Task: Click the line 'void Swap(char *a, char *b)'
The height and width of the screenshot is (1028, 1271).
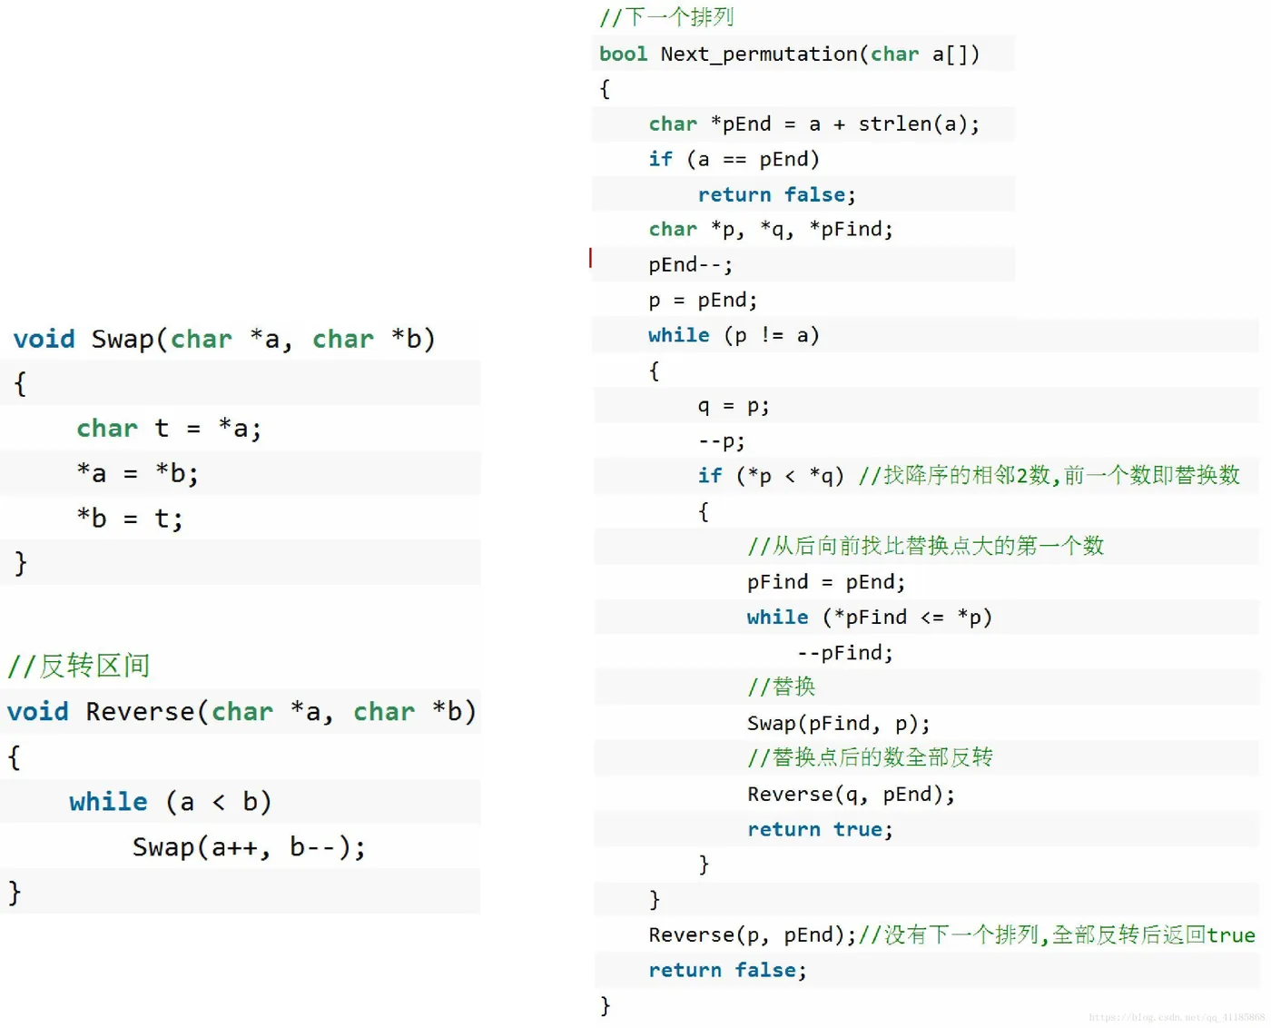Action: click(224, 339)
